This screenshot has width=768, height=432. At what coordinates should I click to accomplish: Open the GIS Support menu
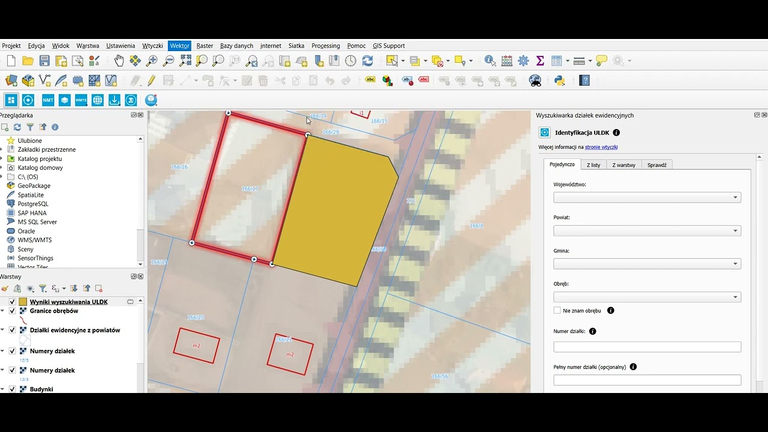389,46
